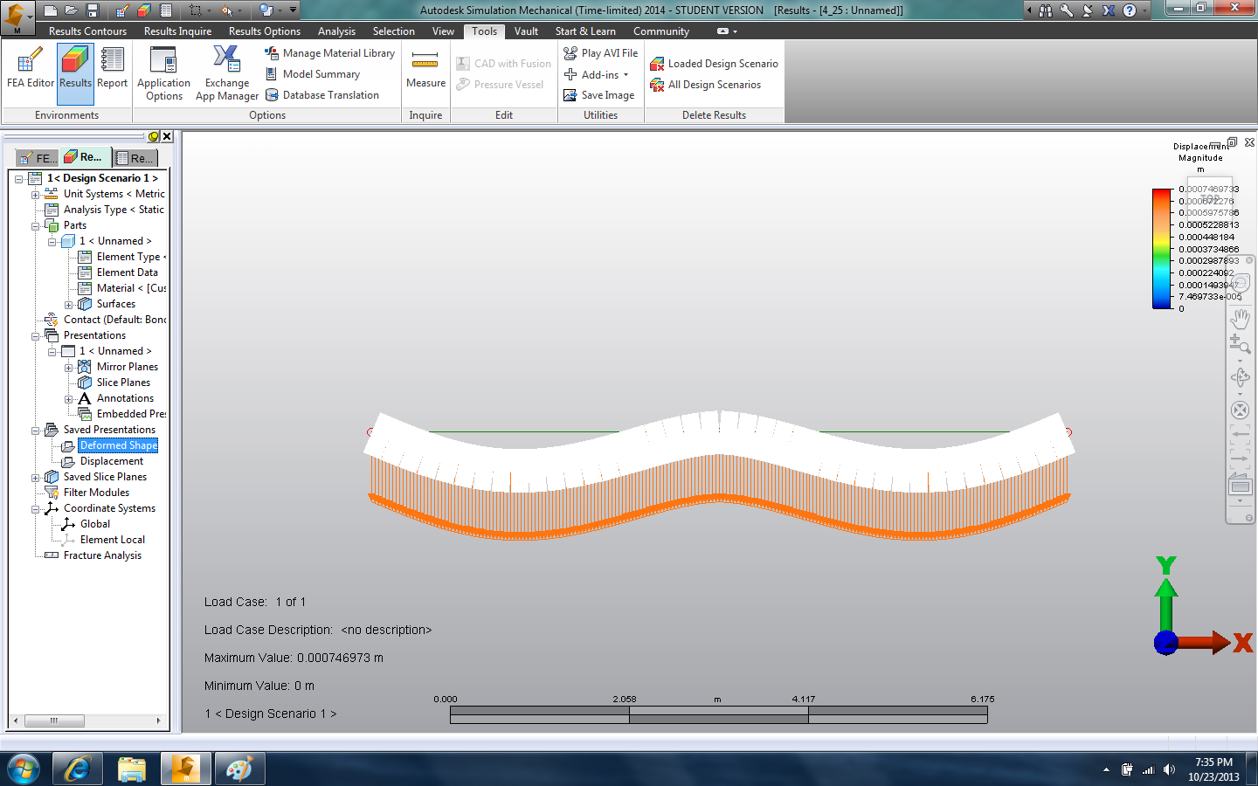
Task: Select Global coordinate system in tree
Action: tap(95, 524)
